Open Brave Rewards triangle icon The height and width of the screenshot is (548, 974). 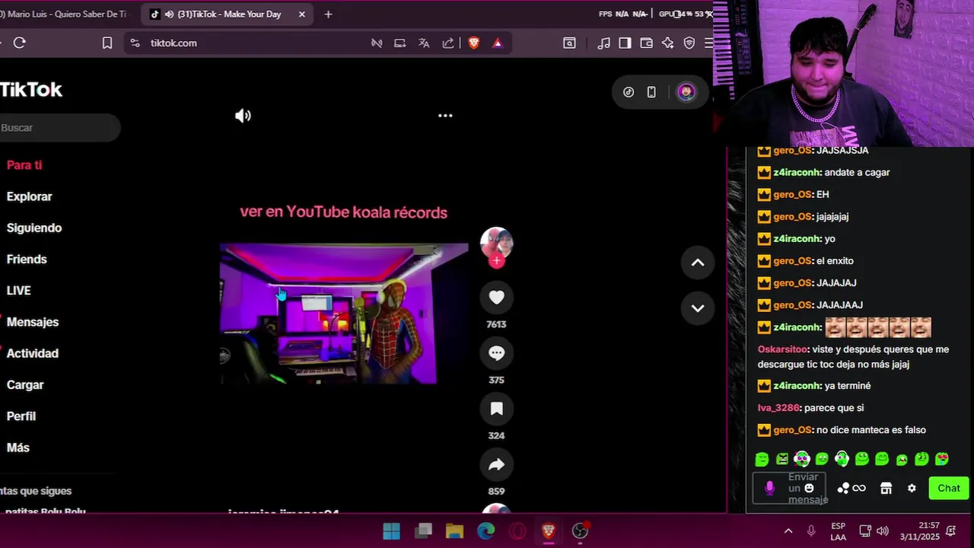pyautogui.click(x=498, y=43)
